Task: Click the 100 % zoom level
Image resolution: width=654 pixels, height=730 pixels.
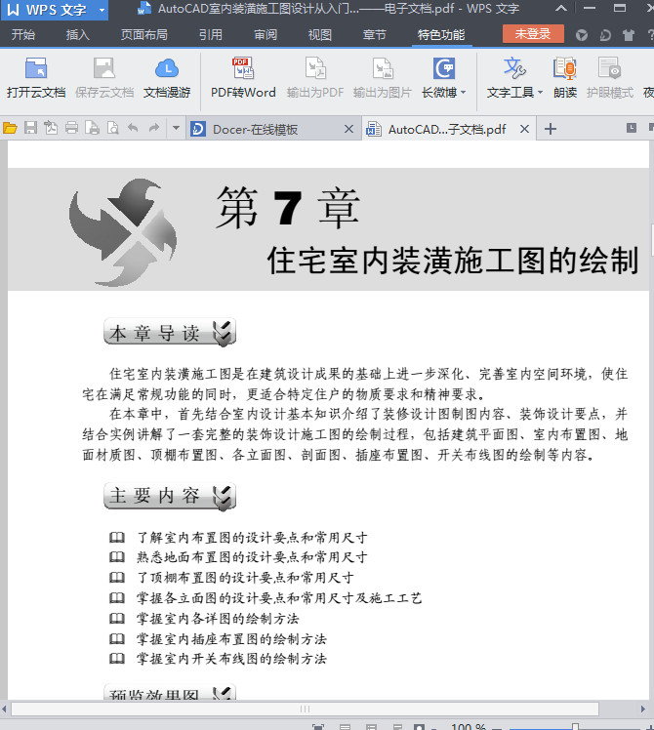Action: 469,727
